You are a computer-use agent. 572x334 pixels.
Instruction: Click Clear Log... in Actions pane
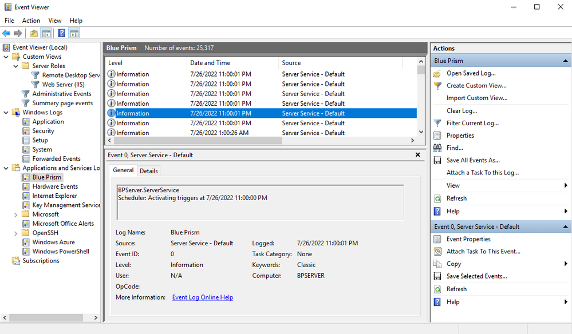[461, 111]
